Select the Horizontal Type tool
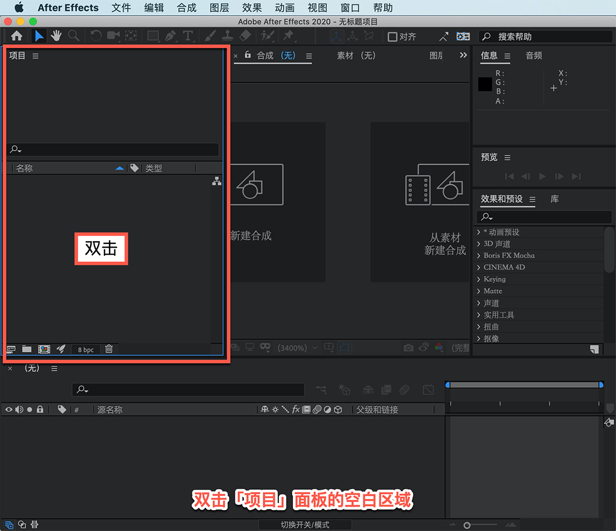Viewport: 616px width, 531px height. tap(188, 36)
